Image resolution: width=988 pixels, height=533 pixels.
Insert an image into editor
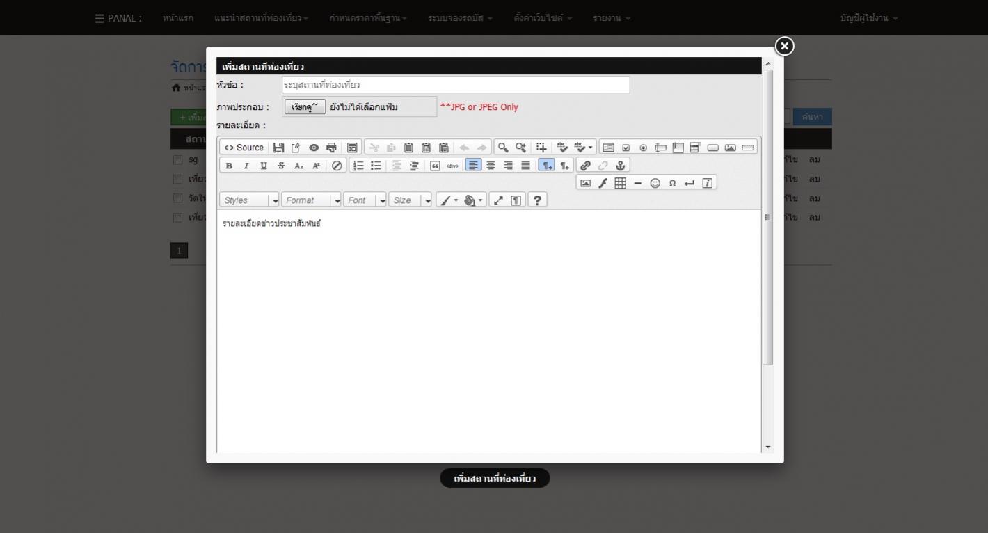[x=586, y=183]
